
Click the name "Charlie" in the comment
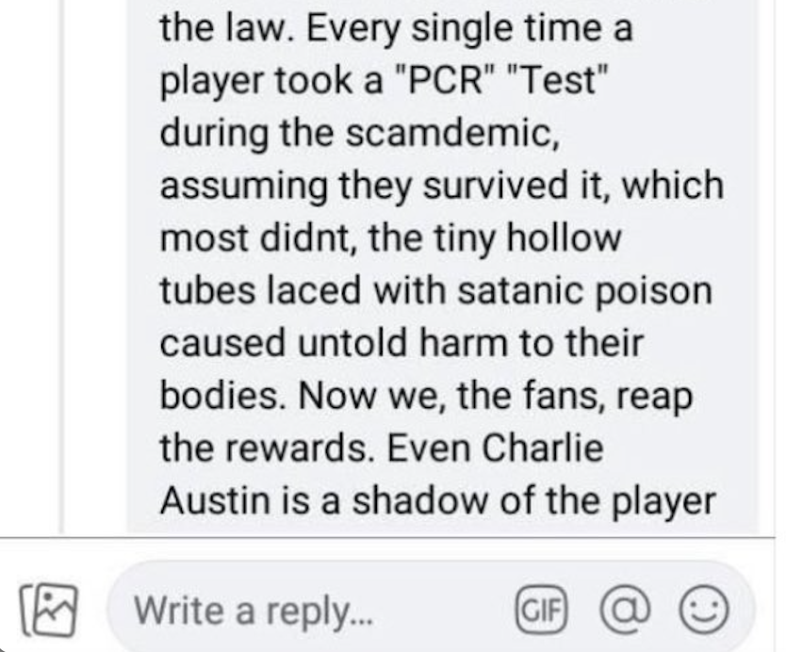[543, 447]
